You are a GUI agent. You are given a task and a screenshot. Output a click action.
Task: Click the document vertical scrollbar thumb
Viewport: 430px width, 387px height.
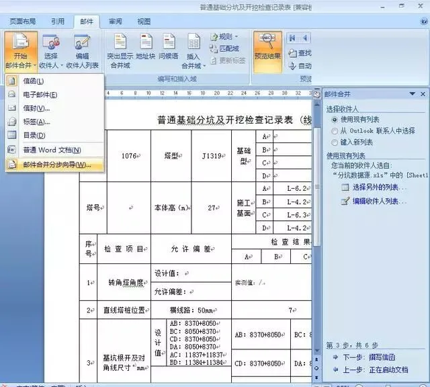317,187
